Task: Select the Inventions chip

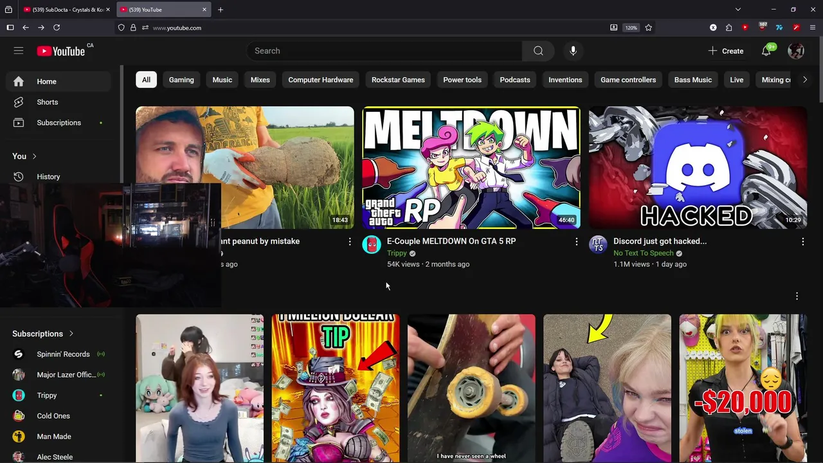Action: [565, 80]
